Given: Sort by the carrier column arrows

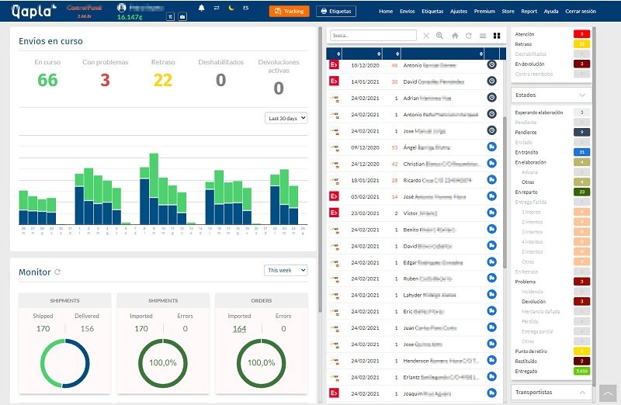Looking at the screenshot, I should [x=338, y=54].
